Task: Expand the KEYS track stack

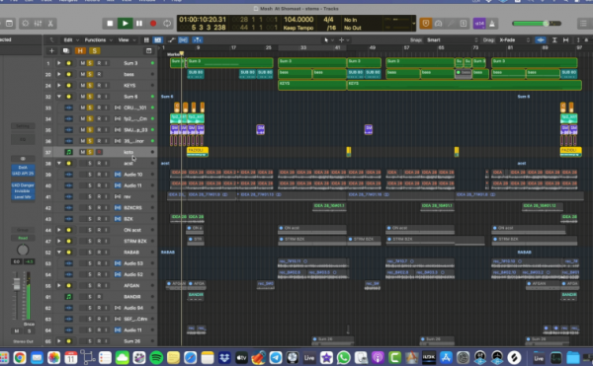Action: pos(59,85)
